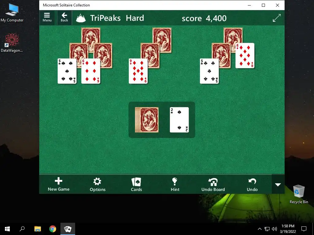This screenshot has height=235, width=314.
Task: Click the TriPeaks mountain logo icon
Action: pyautogui.click(x=81, y=18)
